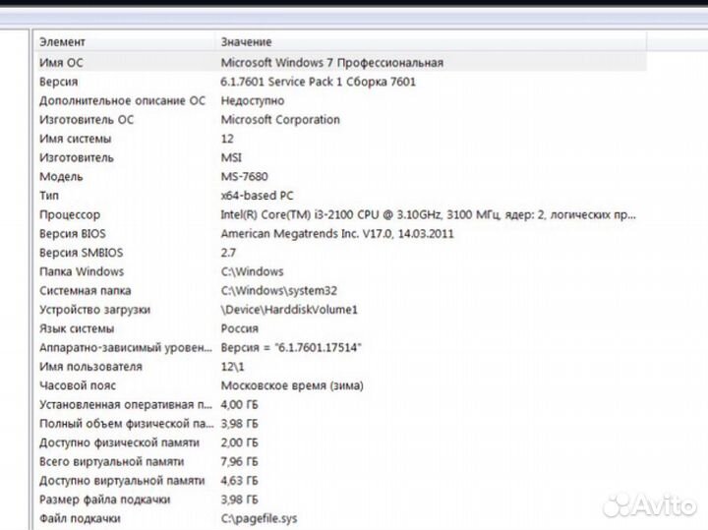Select the "Имя системы" row

pyautogui.click(x=340, y=139)
